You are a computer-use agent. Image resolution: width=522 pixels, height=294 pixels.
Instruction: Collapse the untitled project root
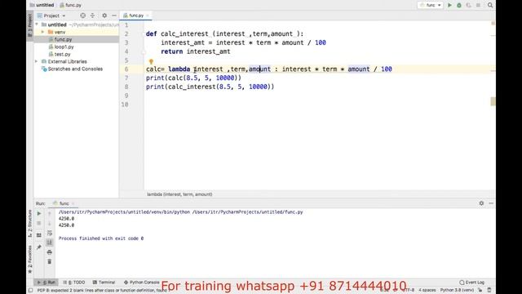click(x=37, y=24)
